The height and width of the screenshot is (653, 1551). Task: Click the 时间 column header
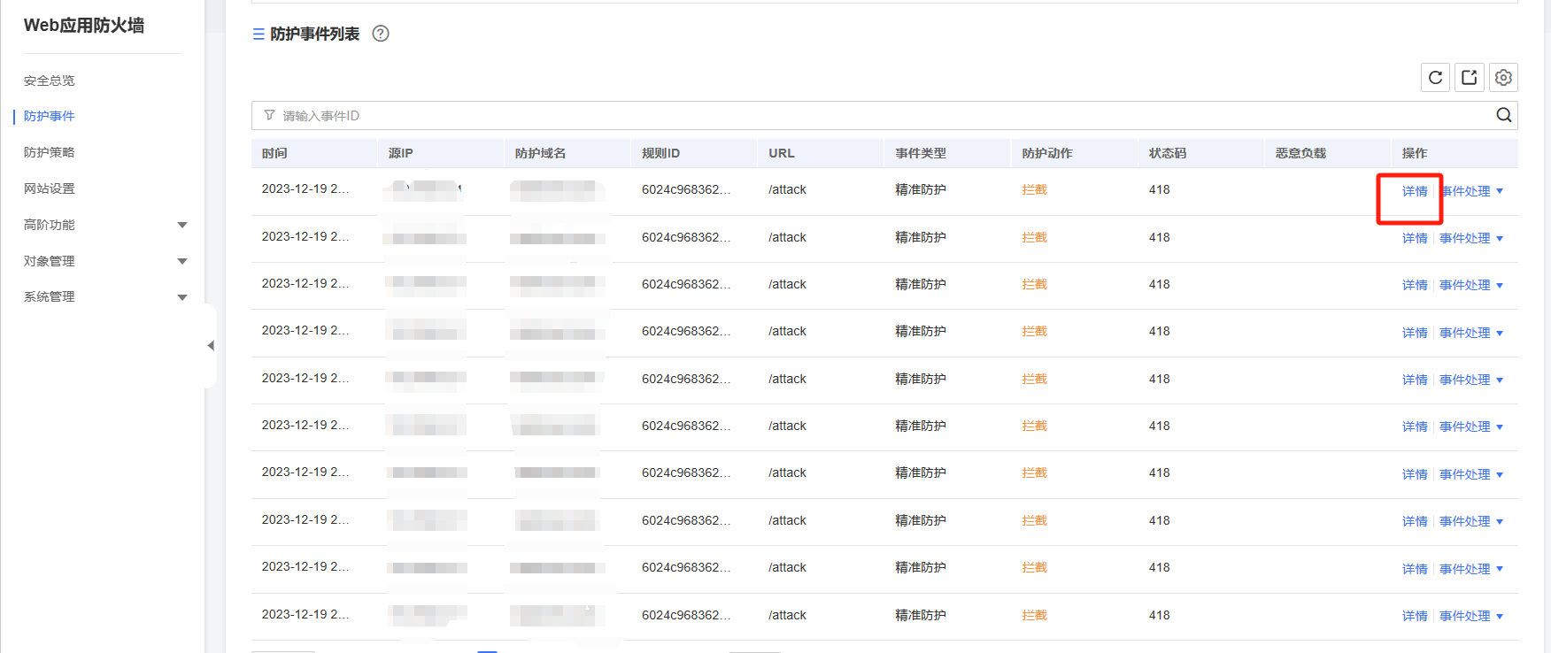(274, 153)
